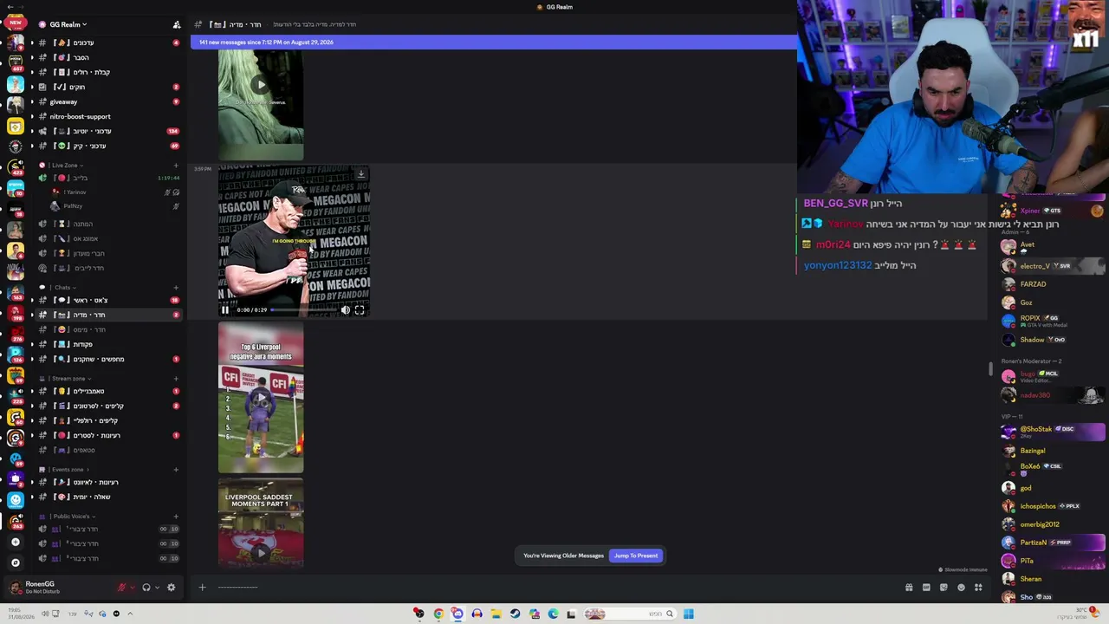Image resolution: width=1109 pixels, height=624 pixels.
Task: Create a channel in Public Voice's with the plus icon
Action: pos(176,516)
